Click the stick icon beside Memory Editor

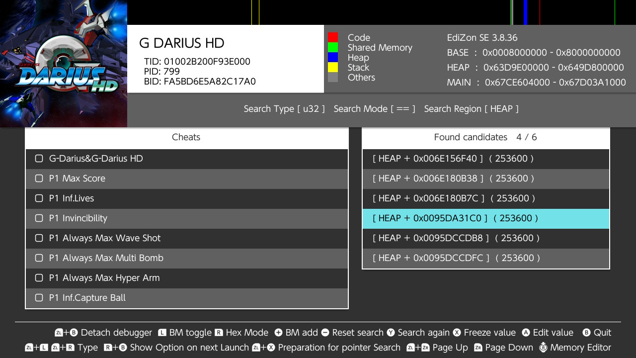click(543, 348)
